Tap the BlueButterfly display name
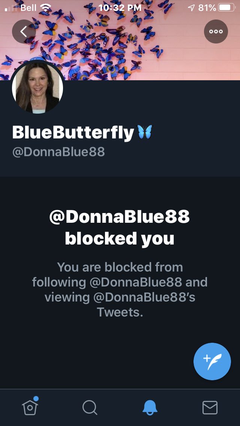This screenshot has width=240, height=426. click(x=73, y=133)
